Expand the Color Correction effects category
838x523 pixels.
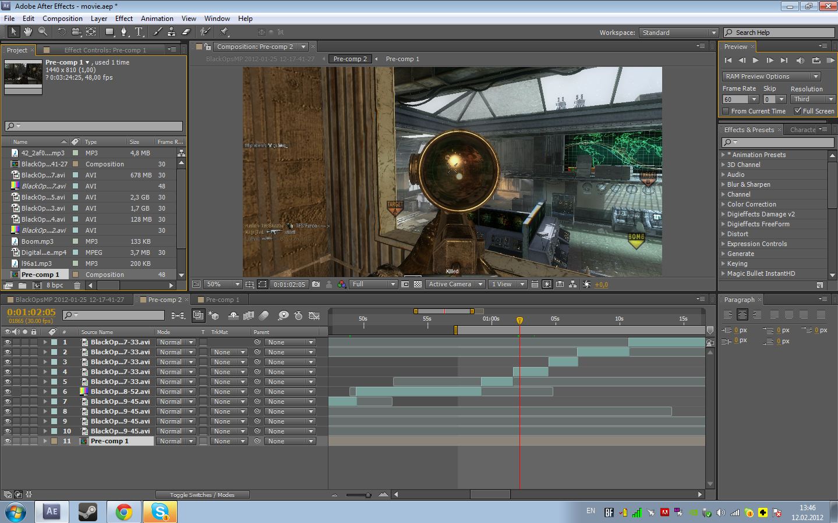tap(723, 204)
